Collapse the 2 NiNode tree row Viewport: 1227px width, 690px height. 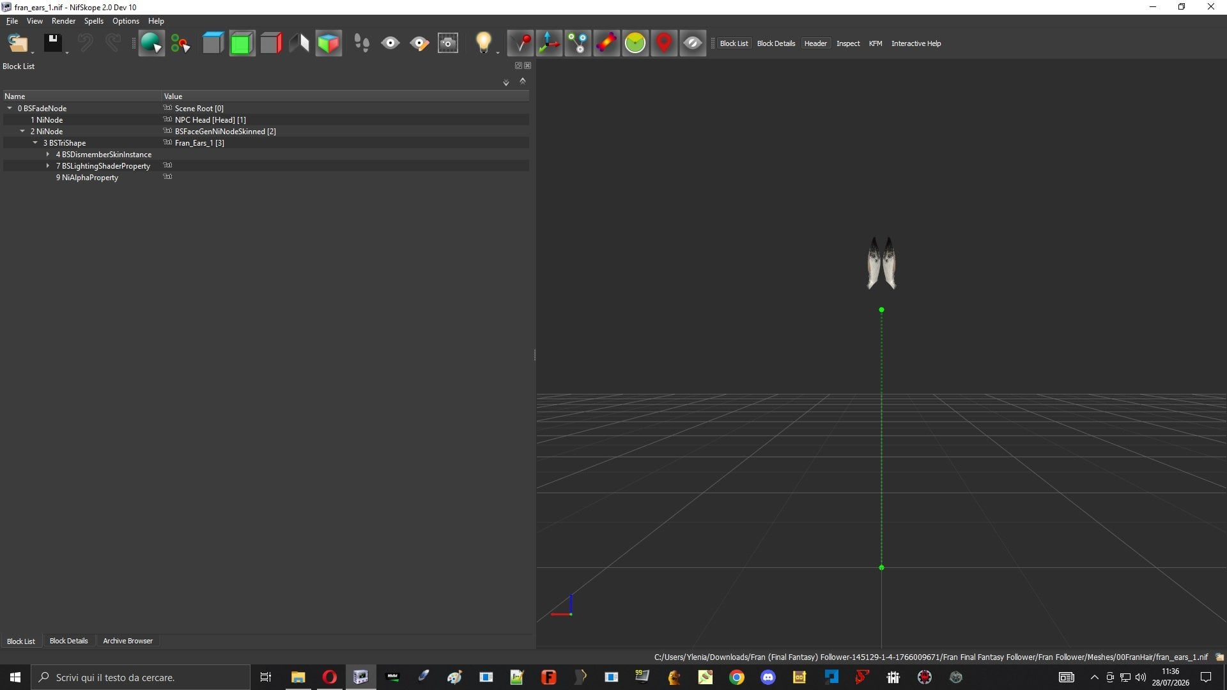[22, 132]
